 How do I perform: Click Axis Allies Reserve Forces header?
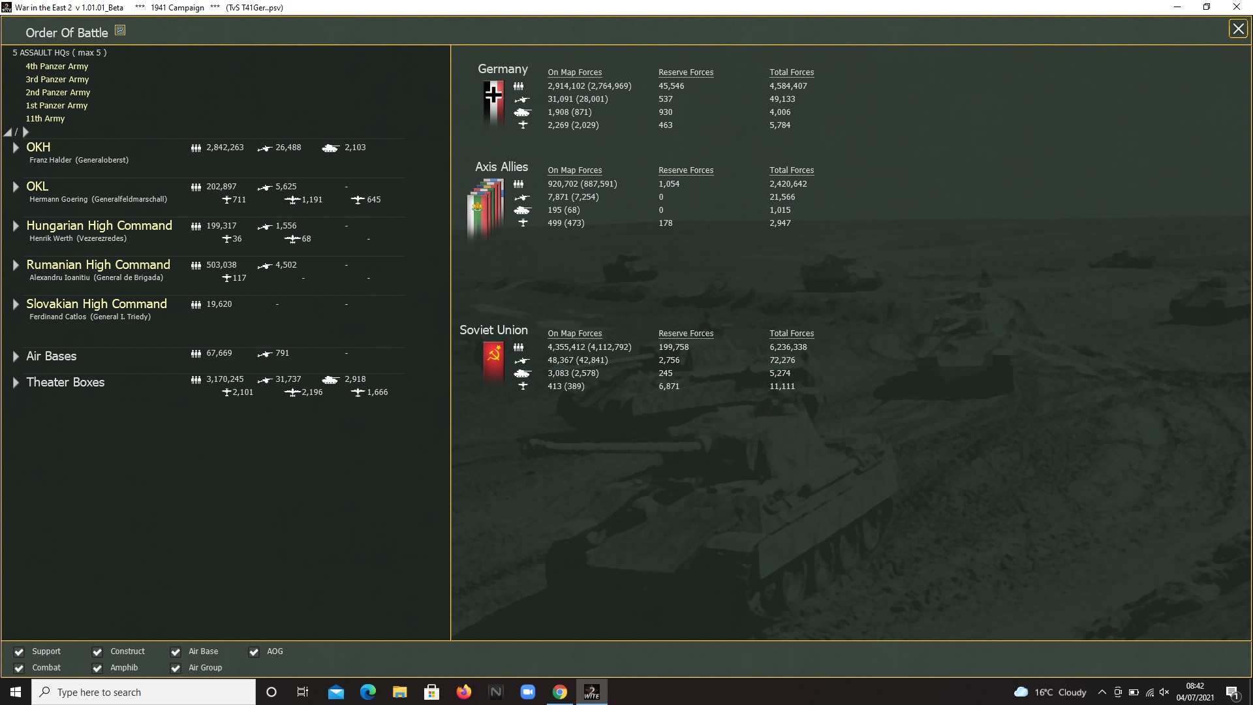tap(686, 170)
